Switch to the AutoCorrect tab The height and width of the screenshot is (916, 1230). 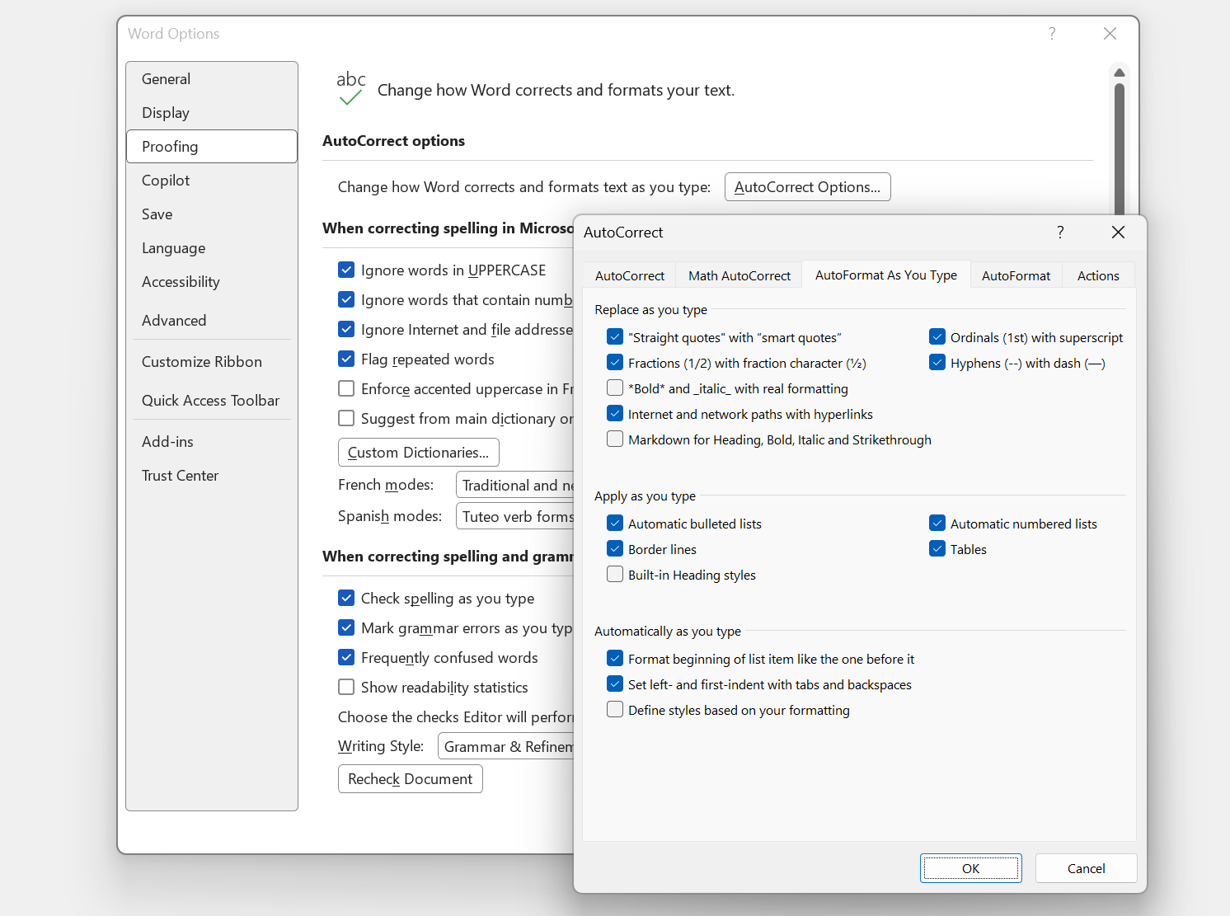pos(630,276)
